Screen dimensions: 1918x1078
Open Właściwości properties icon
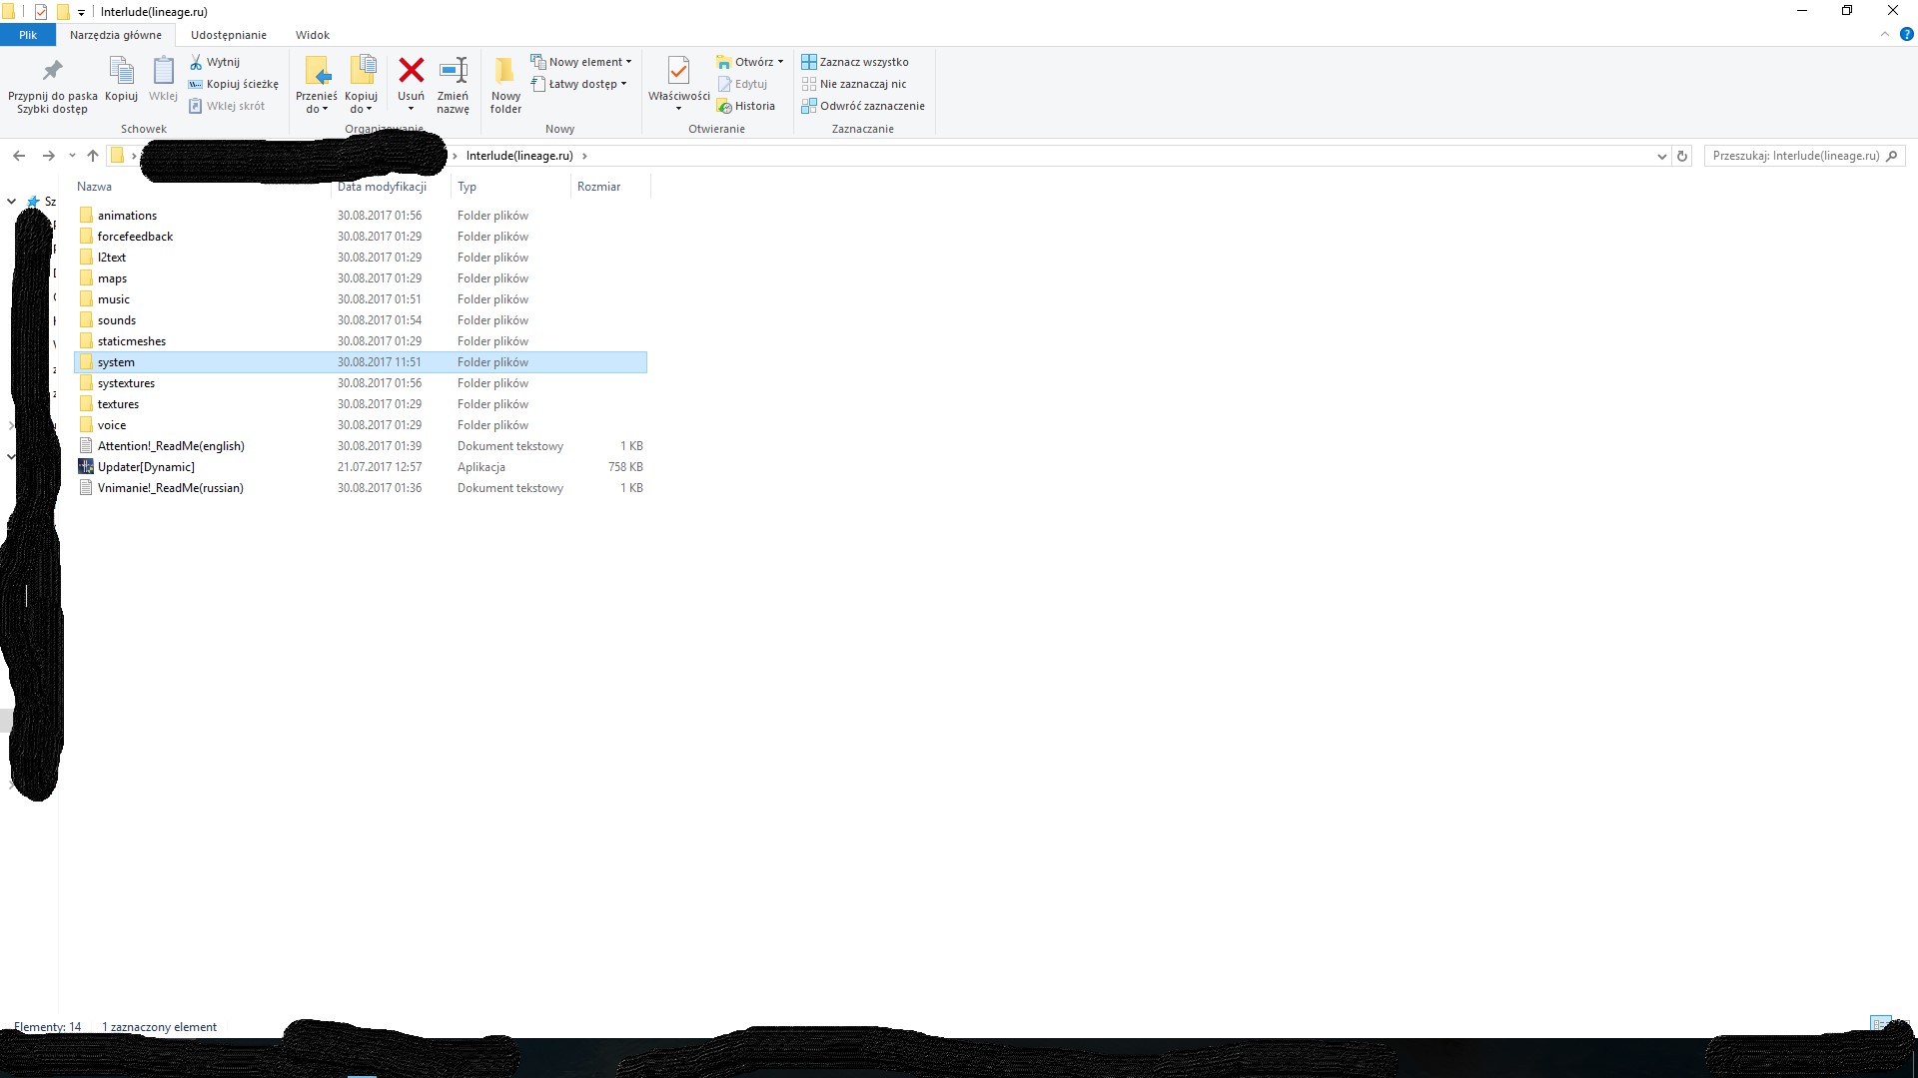point(678,71)
